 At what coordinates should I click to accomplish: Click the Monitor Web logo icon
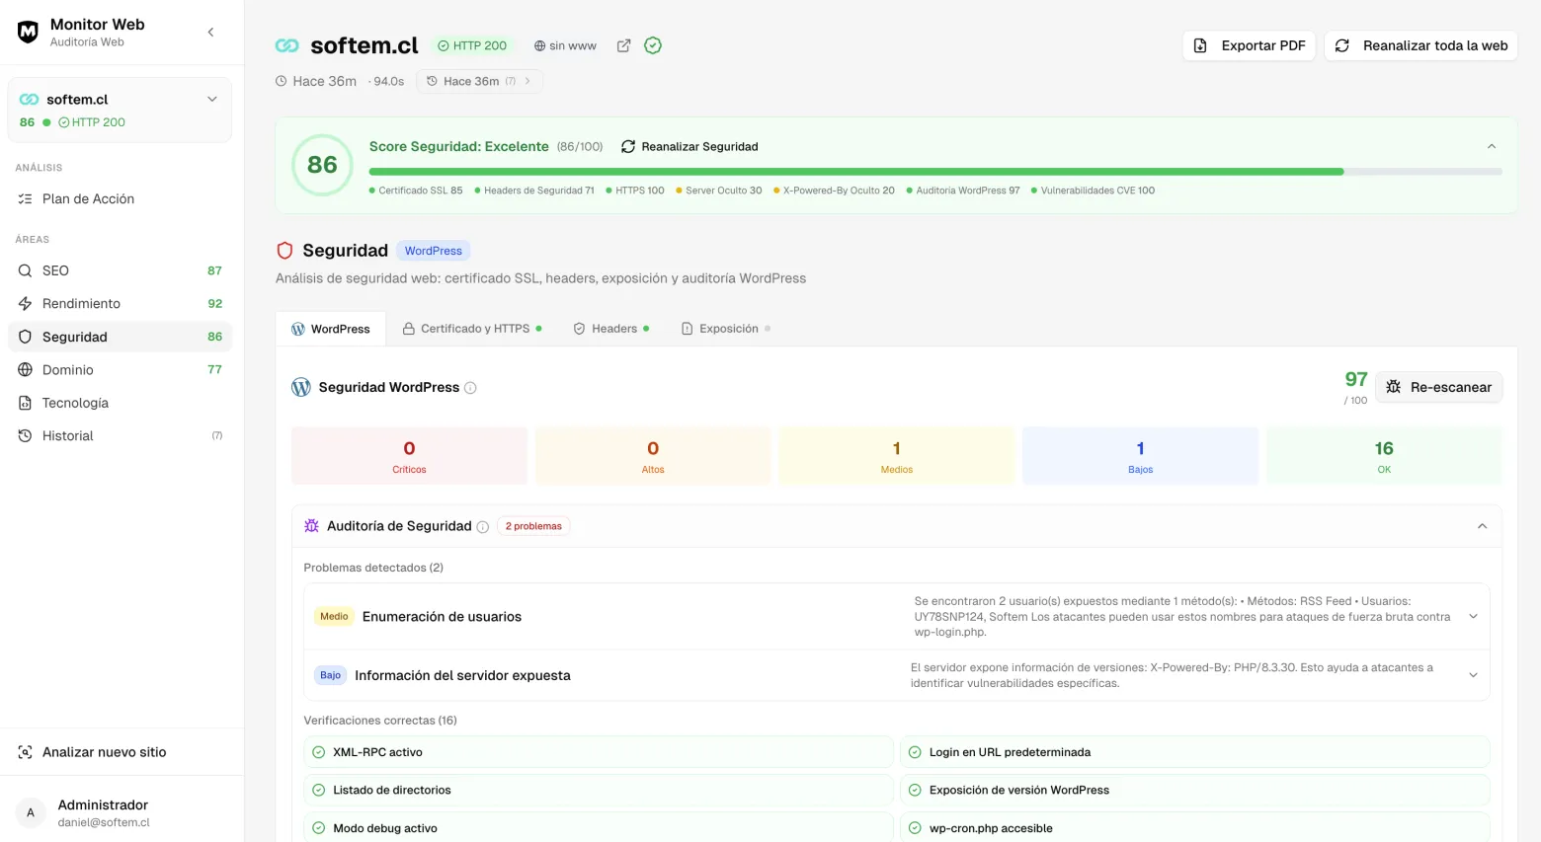(27, 31)
